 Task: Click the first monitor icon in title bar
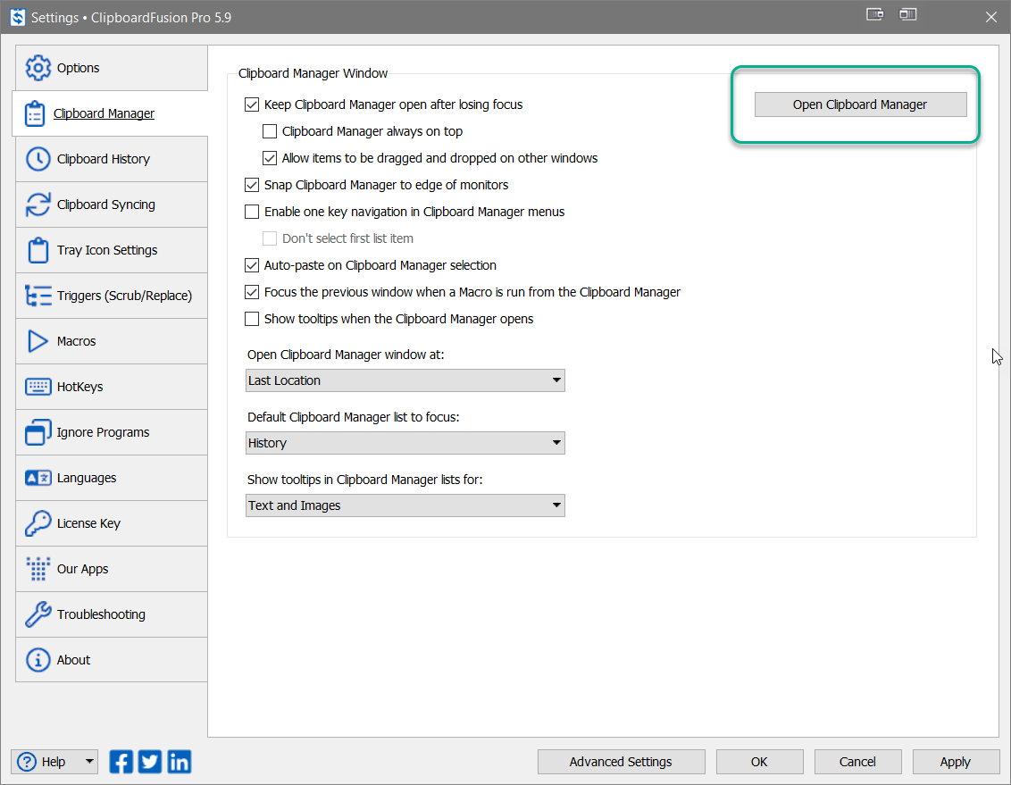click(x=874, y=14)
